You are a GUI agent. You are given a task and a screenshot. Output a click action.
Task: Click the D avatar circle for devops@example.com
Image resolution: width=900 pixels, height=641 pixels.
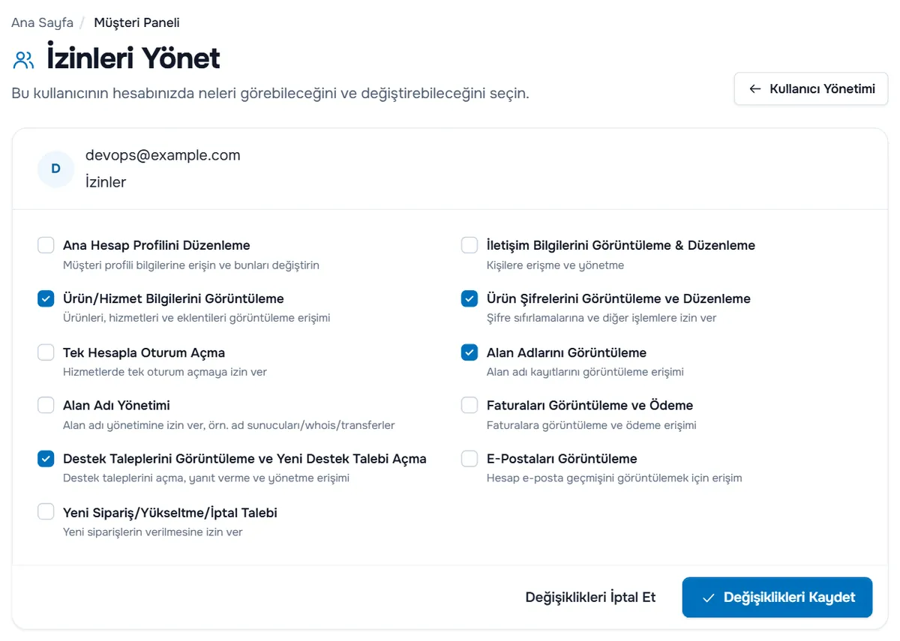coord(55,169)
